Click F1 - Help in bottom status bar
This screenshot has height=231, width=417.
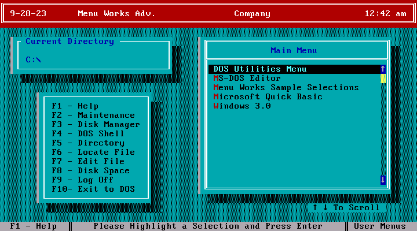(x=33, y=226)
